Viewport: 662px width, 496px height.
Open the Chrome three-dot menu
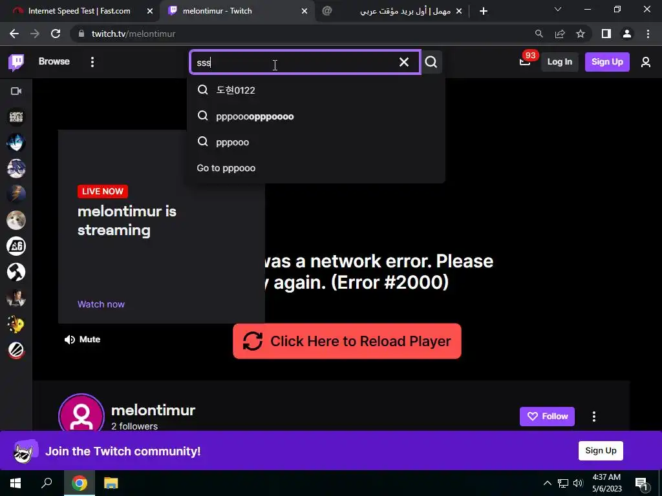(648, 34)
